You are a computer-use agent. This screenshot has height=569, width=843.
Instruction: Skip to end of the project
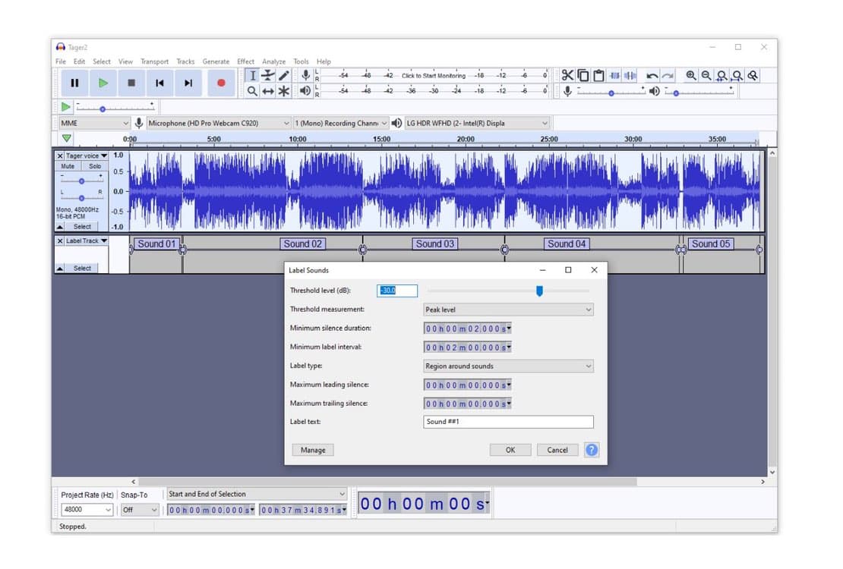point(188,83)
